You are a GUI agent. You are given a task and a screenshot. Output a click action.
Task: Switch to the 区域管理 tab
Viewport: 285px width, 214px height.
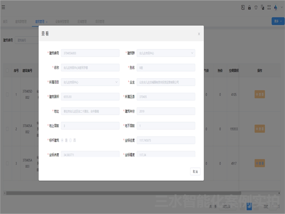[83, 21]
